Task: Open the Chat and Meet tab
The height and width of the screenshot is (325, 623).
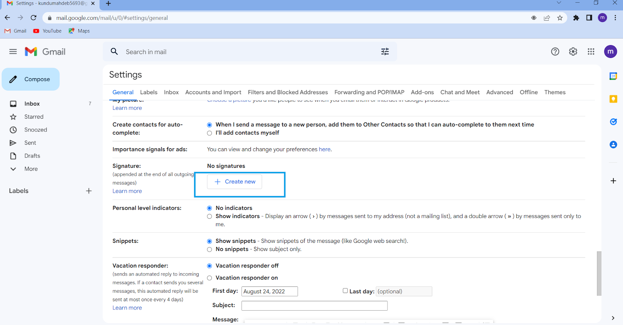Action: [x=460, y=92]
